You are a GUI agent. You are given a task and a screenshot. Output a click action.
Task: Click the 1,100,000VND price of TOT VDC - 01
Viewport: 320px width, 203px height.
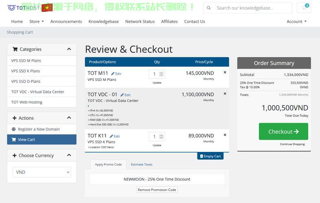coord(198,95)
